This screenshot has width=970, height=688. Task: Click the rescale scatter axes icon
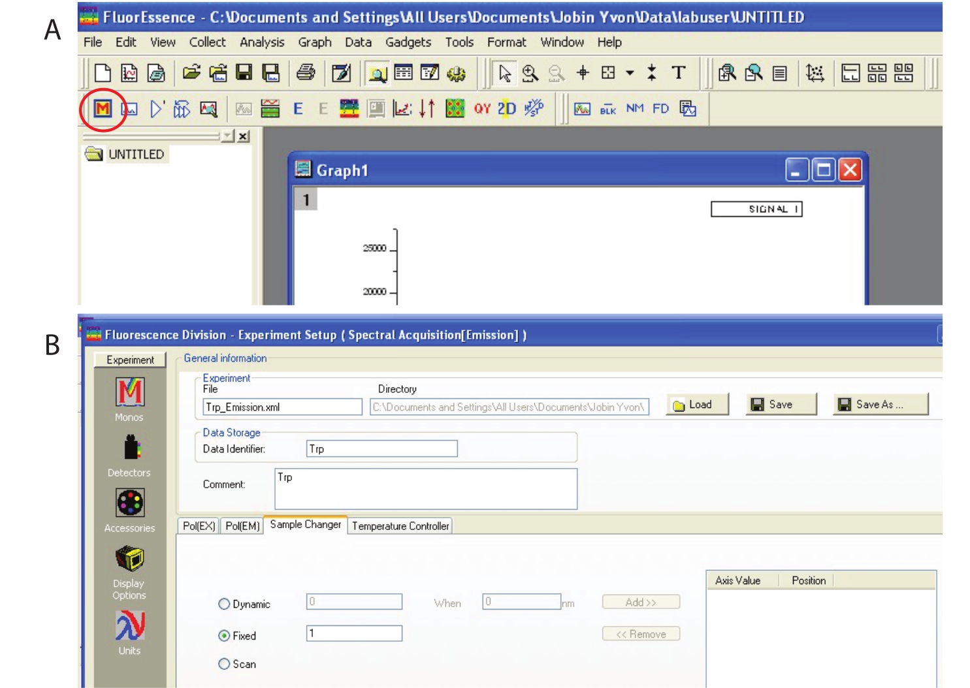pyautogui.click(x=815, y=73)
